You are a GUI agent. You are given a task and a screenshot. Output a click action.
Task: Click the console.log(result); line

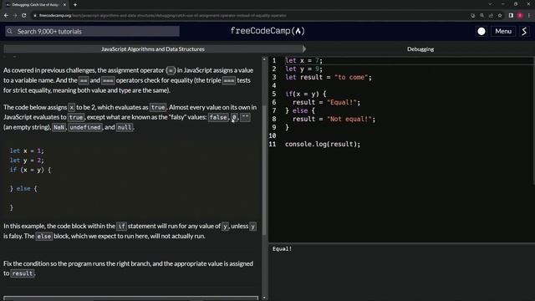click(323, 144)
